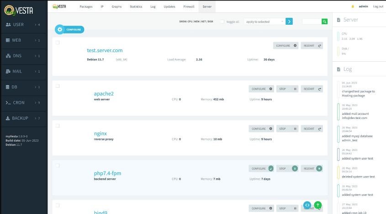Select the php7.4-fpm checkbox
This screenshot has width=386, height=214.
click(58, 166)
